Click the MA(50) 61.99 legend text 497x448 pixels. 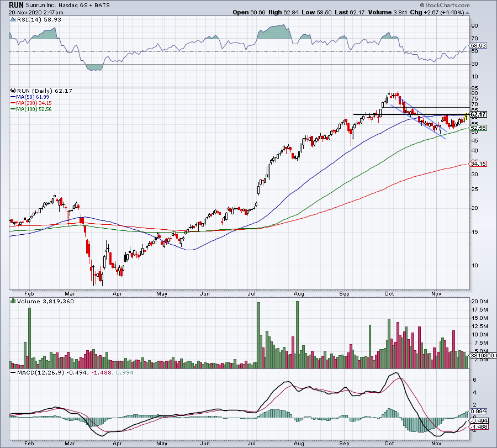click(33, 97)
